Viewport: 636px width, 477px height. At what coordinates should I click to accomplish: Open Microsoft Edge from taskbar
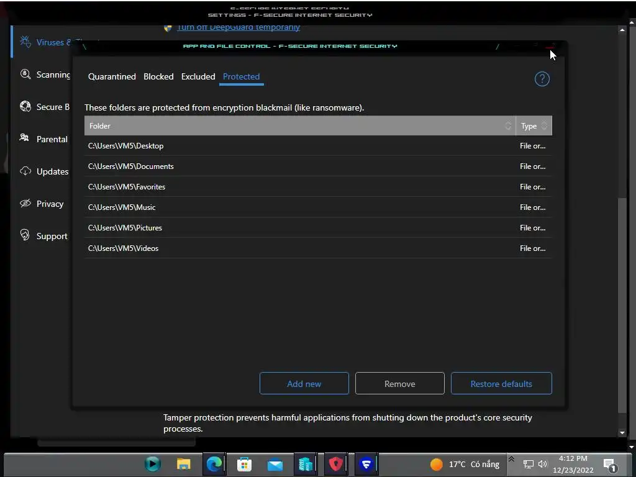click(214, 464)
